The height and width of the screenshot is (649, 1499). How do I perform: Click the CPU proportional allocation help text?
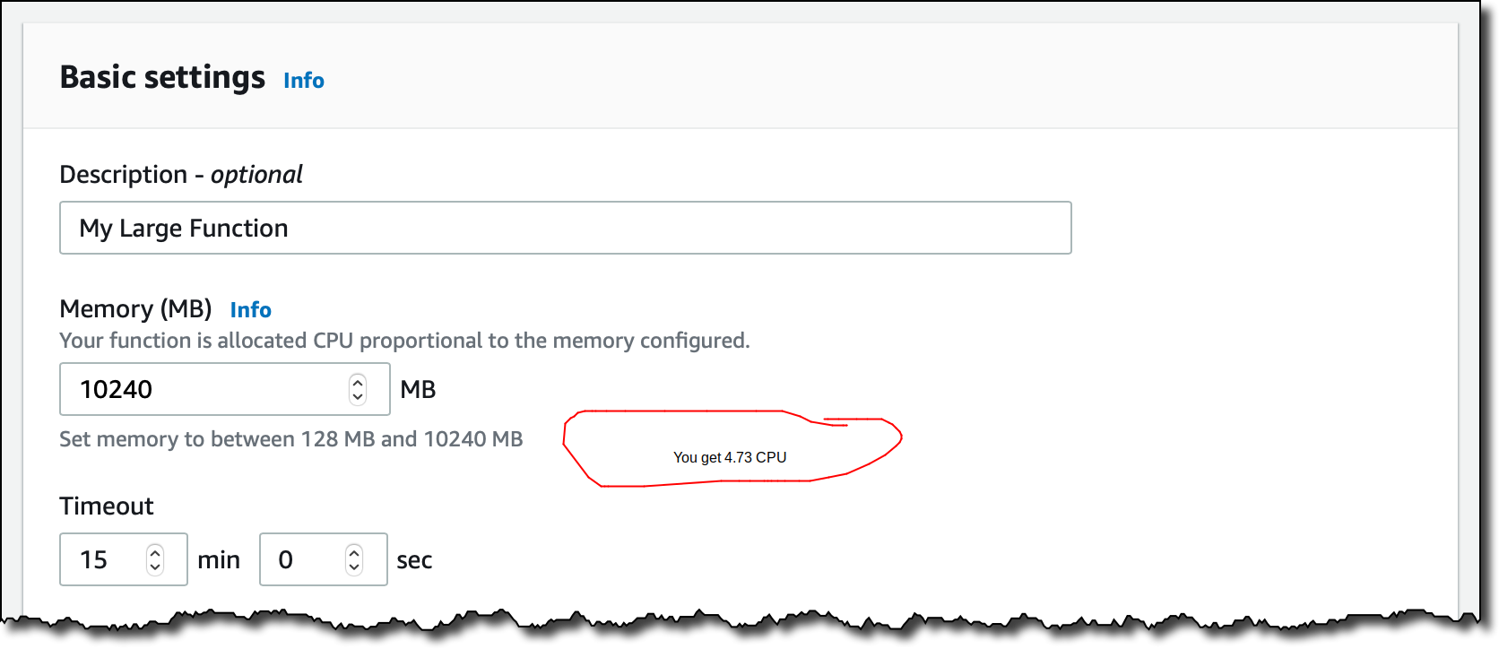tap(404, 341)
